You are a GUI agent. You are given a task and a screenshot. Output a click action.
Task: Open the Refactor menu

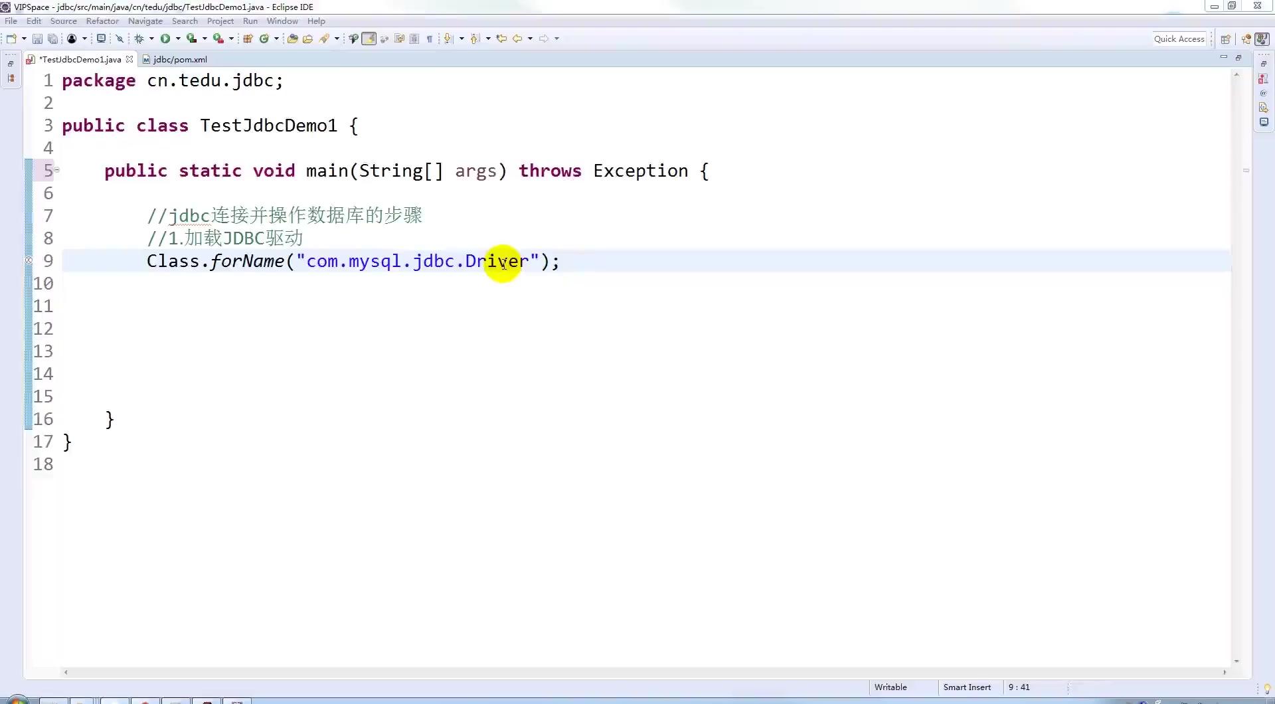tap(102, 21)
